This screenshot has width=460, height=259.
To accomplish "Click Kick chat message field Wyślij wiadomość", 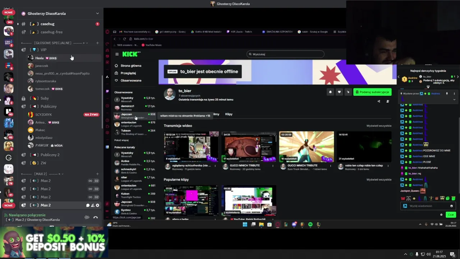I will 428,206.
